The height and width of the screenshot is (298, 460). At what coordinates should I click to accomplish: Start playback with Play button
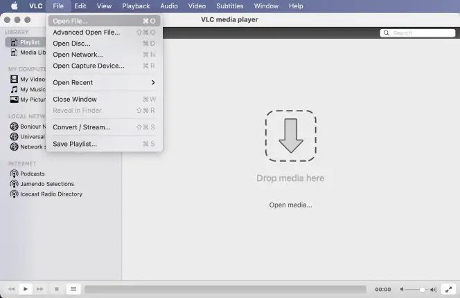26,289
